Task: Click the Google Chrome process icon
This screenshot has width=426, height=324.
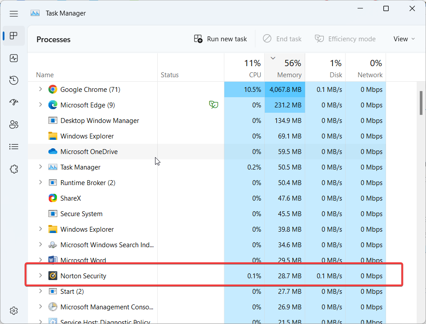Action: click(53, 90)
